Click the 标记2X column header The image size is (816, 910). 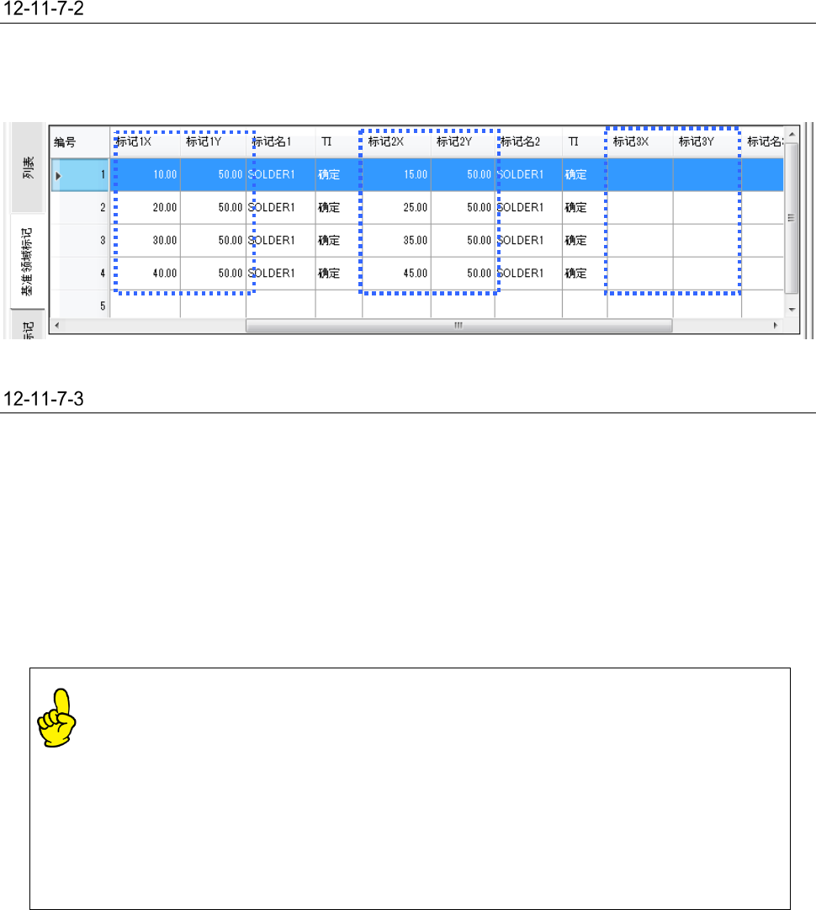coord(397,142)
